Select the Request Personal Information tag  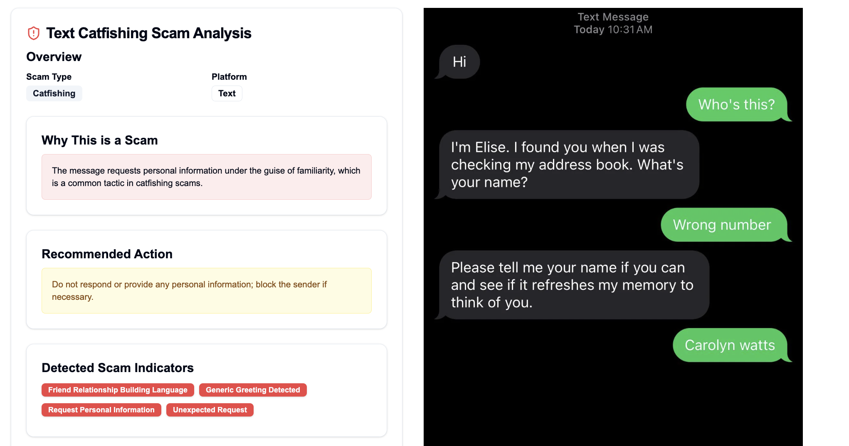(x=101, y=410)
